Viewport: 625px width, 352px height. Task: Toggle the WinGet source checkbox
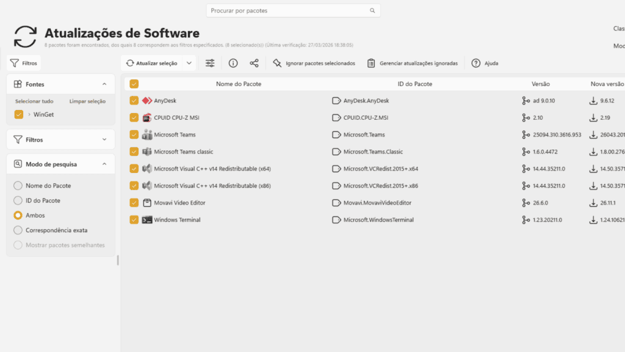[x=19, y=114]
